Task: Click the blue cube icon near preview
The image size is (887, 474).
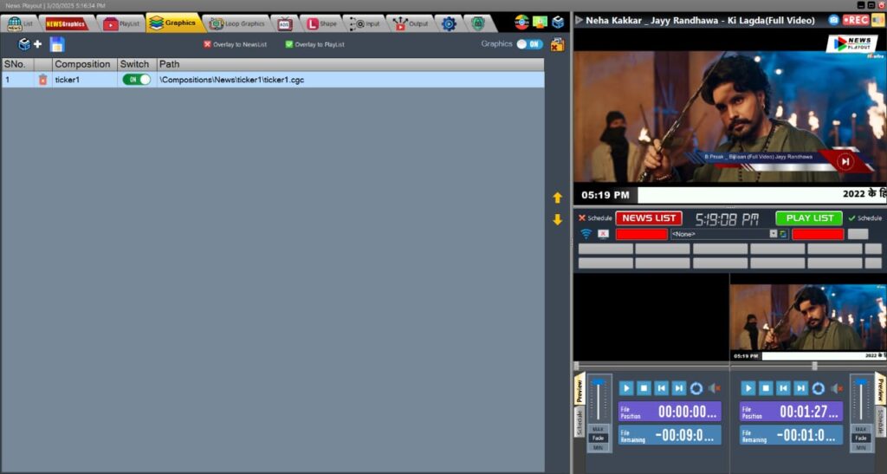Action: 559,22
